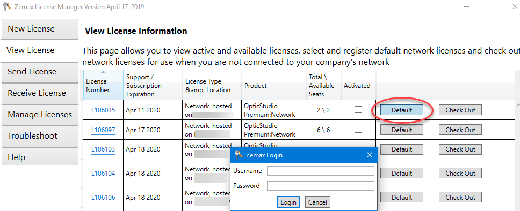Sort by Activated column header
Image resolution: width=520 pixels, height=211 pixels.
[358, 85]
